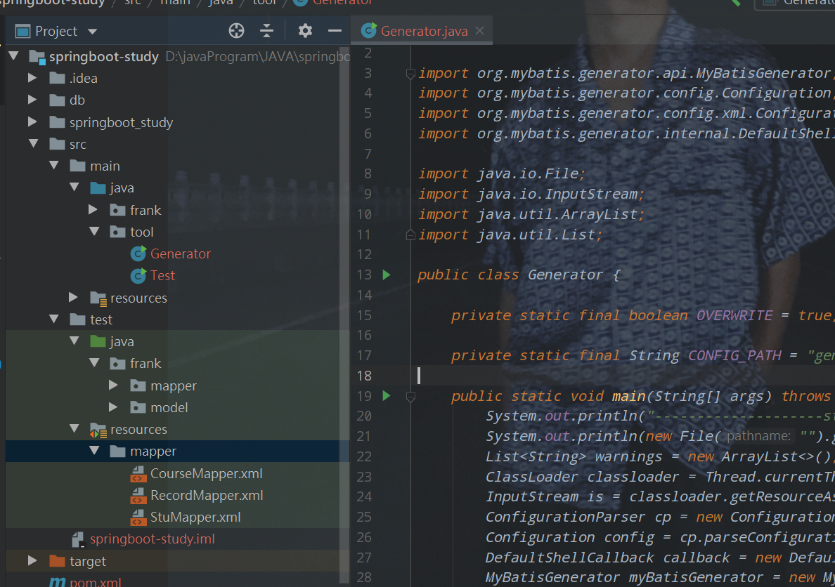Screen dimensions: 835x587
Task: Click the test resources folder icon
Action: [x=98, y=430]
